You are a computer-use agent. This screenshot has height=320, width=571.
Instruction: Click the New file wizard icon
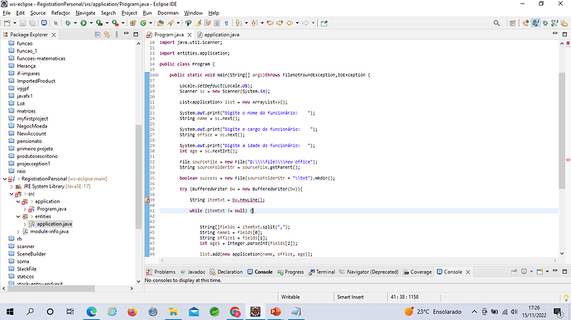[x=7, y=23]
